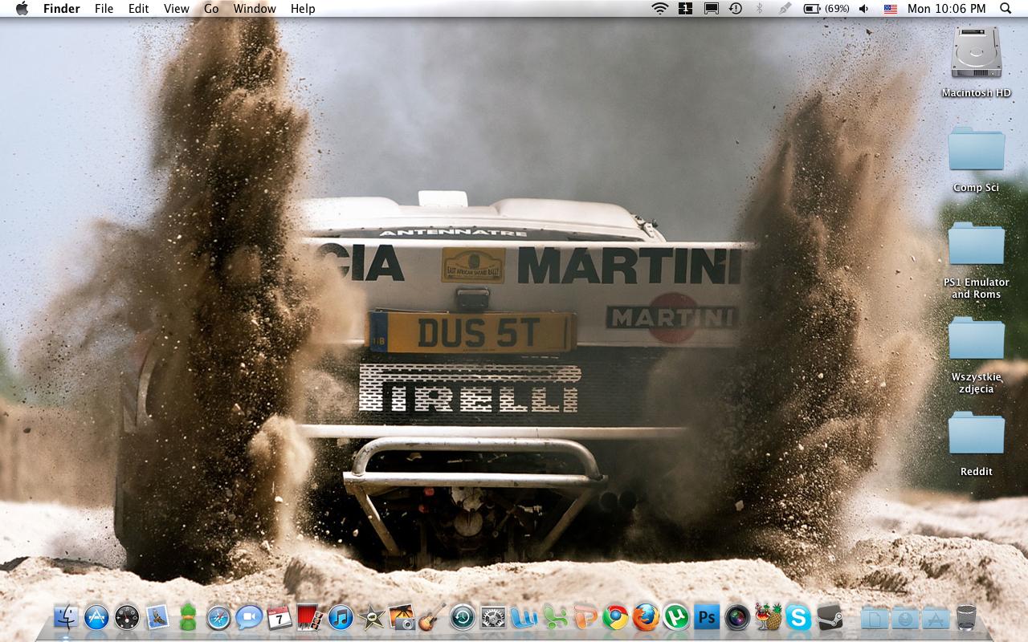1028x642 pixels.
Task: Click the volume icon to adjust sound
Action: pyautogui.click(x=863, y=9)
